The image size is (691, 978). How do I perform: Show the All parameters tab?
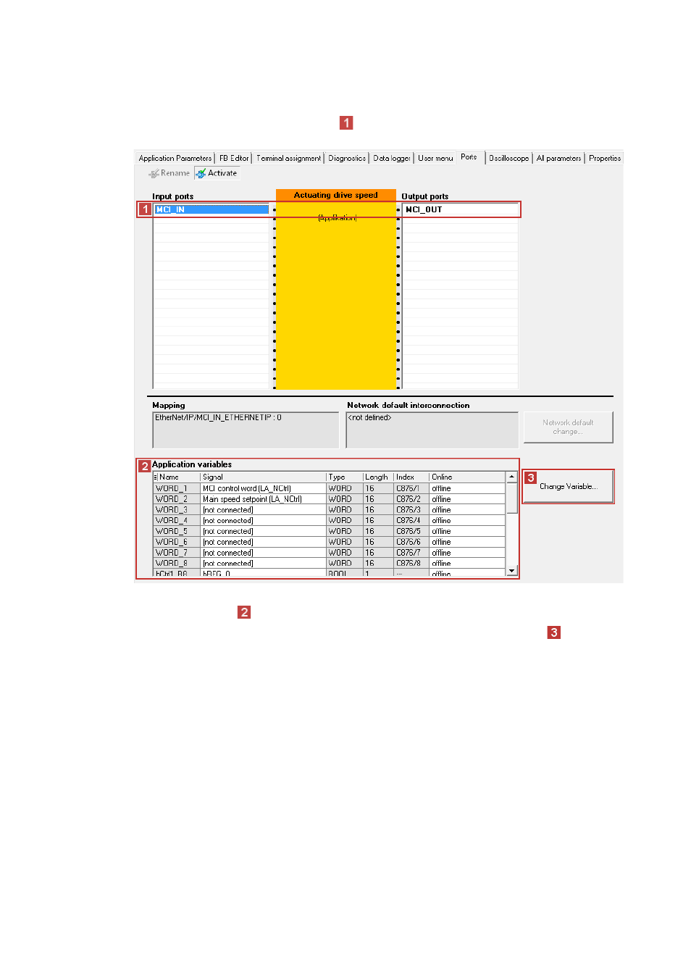point(558,158)
